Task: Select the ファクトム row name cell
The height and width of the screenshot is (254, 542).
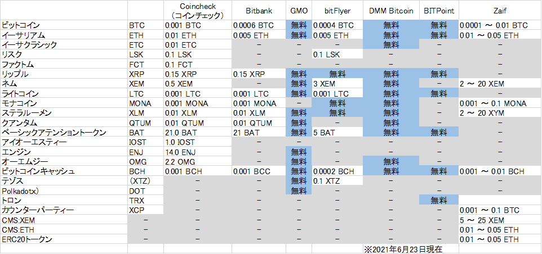Action: [64, 64]
